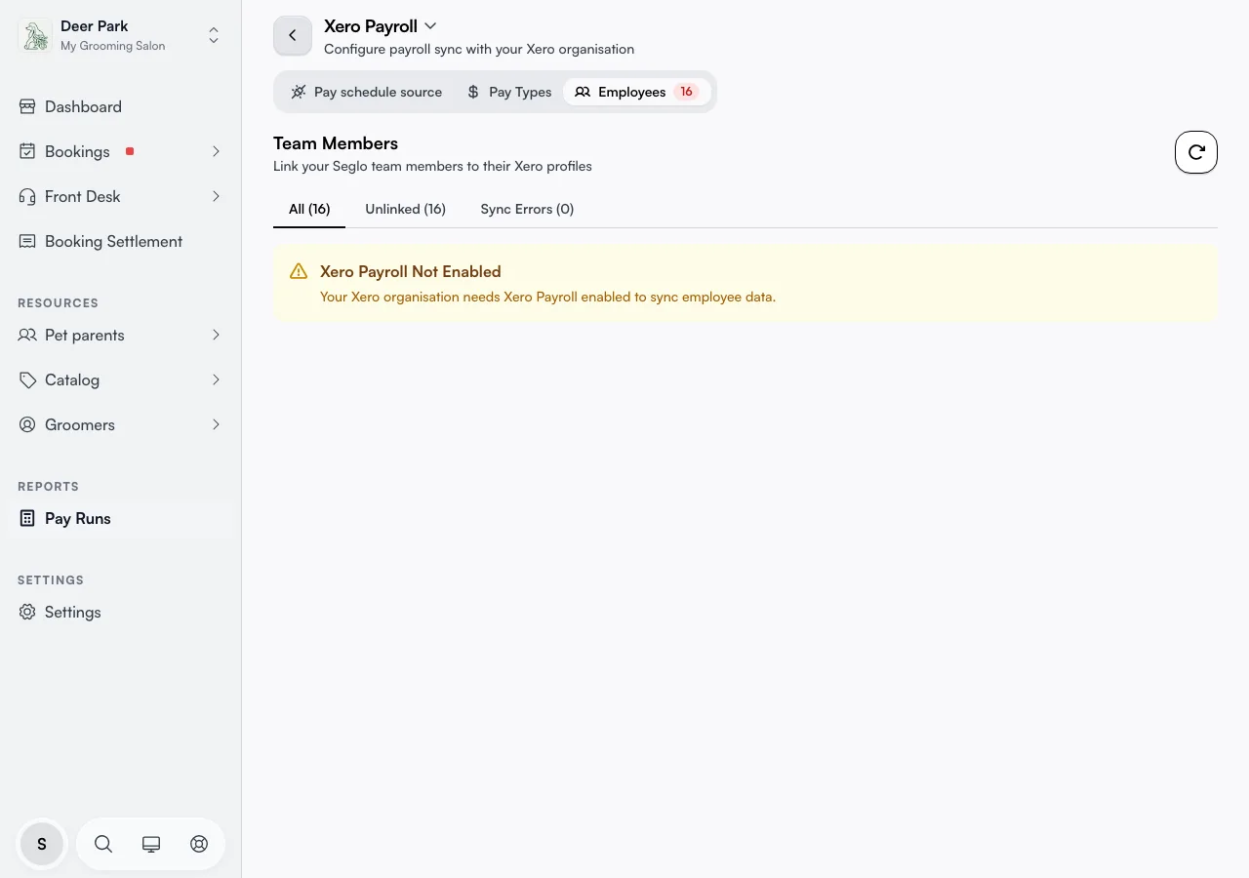This screenshot has height=878, width=1249.
Task: Expand the Pet parents submenu chevron
Action: (x=216, y=335)
